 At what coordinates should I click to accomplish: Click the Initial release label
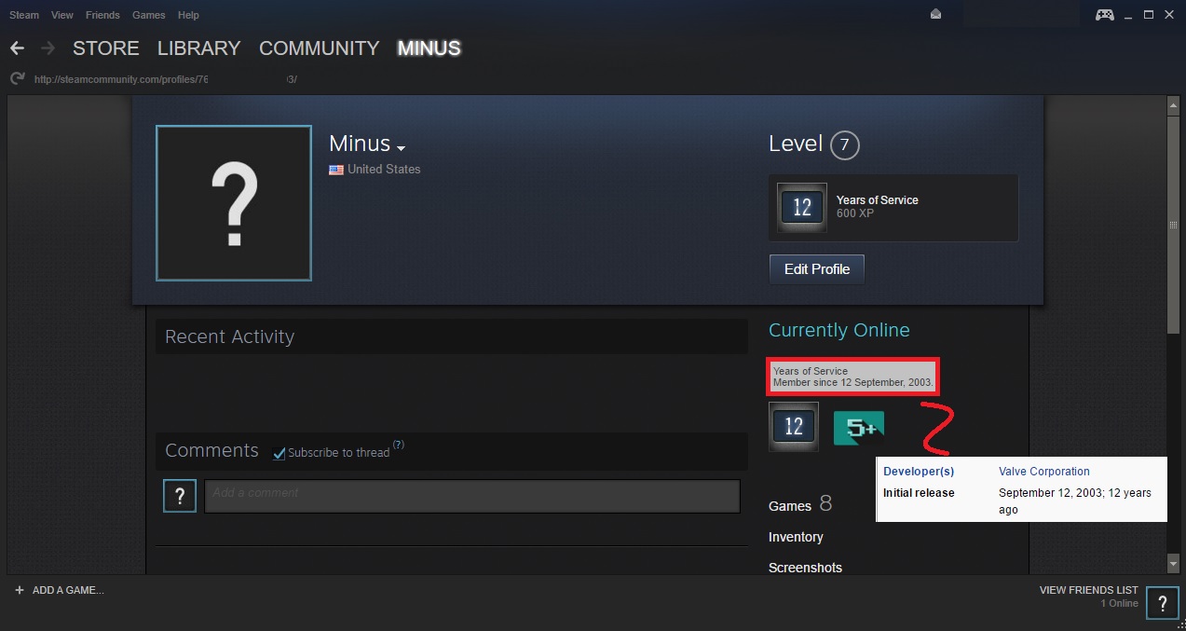point(919,493)
